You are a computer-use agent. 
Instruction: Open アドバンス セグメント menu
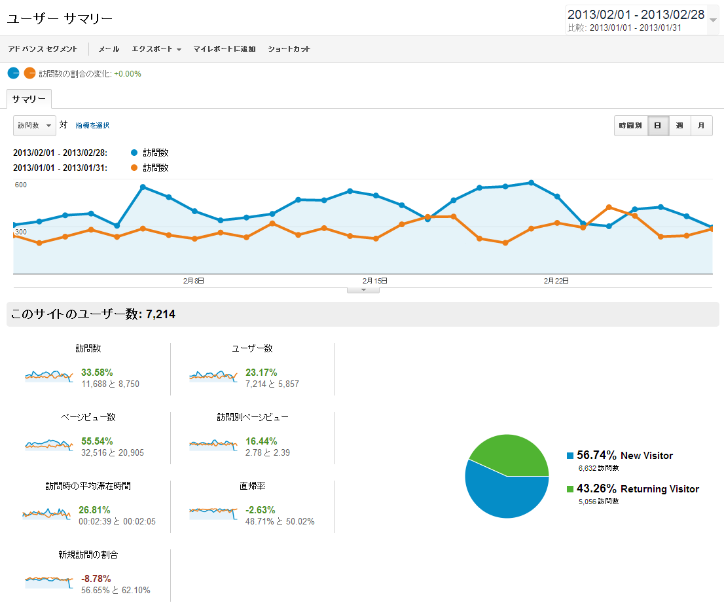tap(43, 49)
